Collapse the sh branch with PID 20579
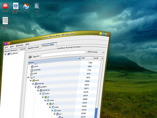Viewport: 157px width, 118px height. [43, 97]
